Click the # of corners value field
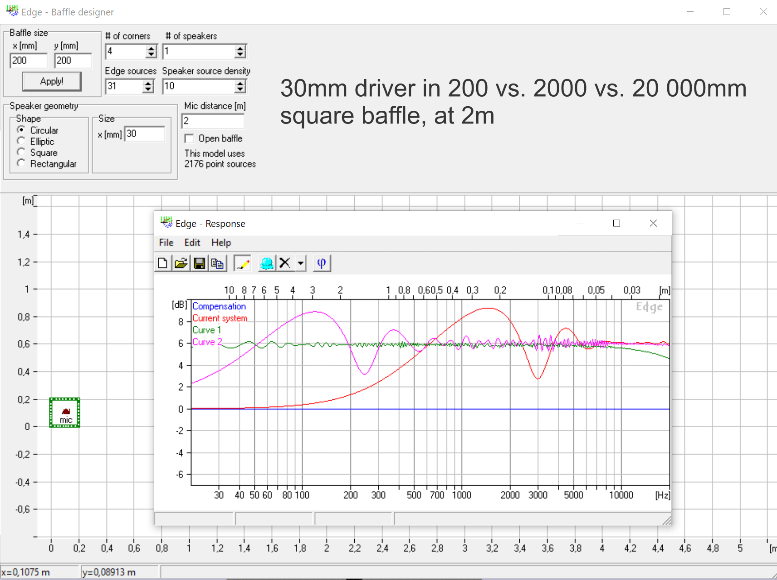The width and height of the screenshot is (777, 580). 126,51
